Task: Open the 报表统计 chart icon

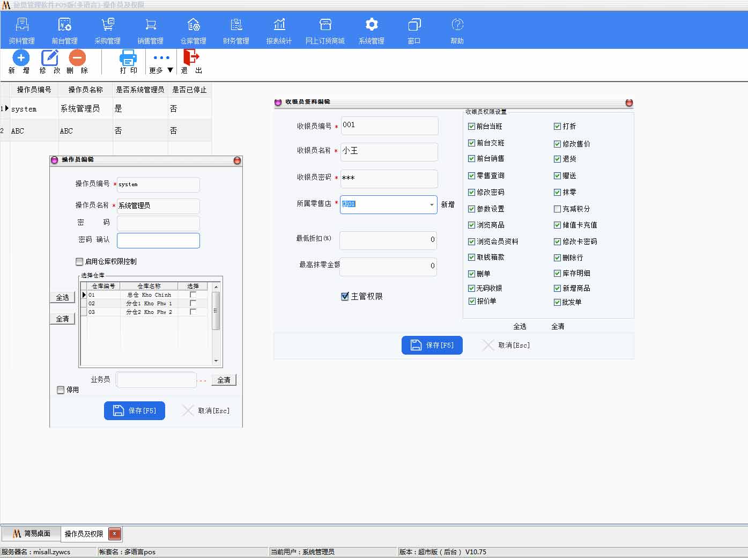Action: (279, 25)
